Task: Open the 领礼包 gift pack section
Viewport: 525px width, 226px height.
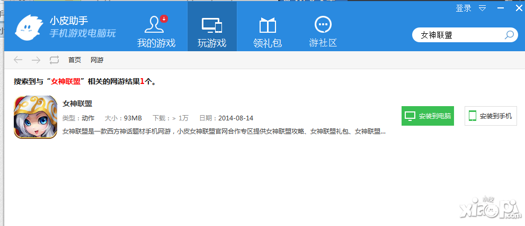Action: coord(268,32)
